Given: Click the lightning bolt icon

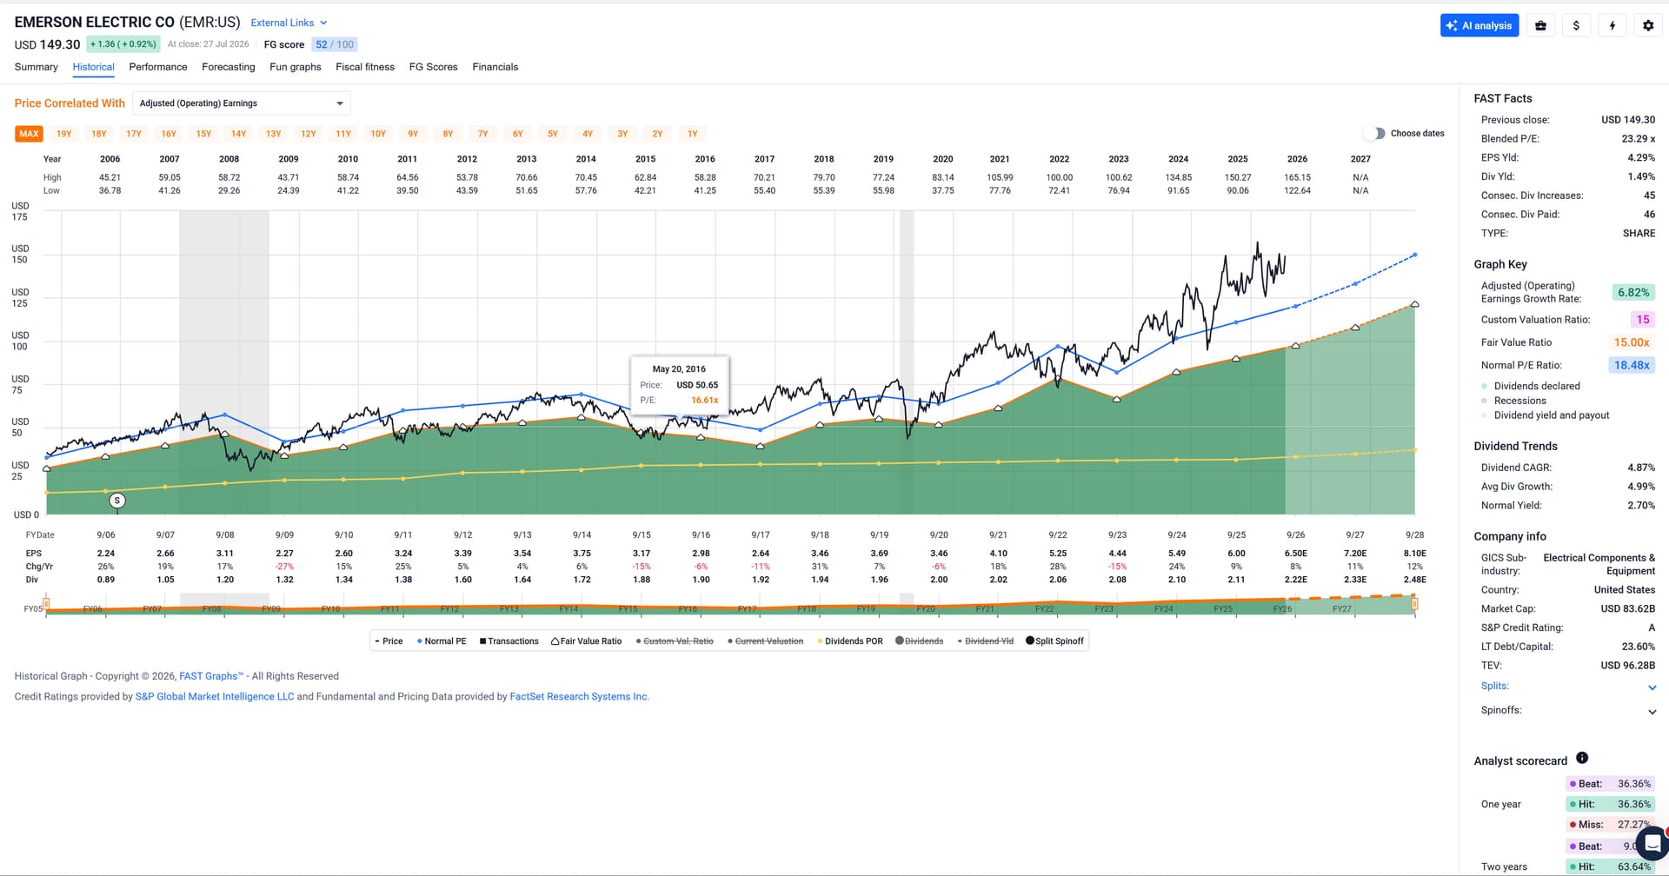Looking at the screenshot, I should click(1612, 25).
